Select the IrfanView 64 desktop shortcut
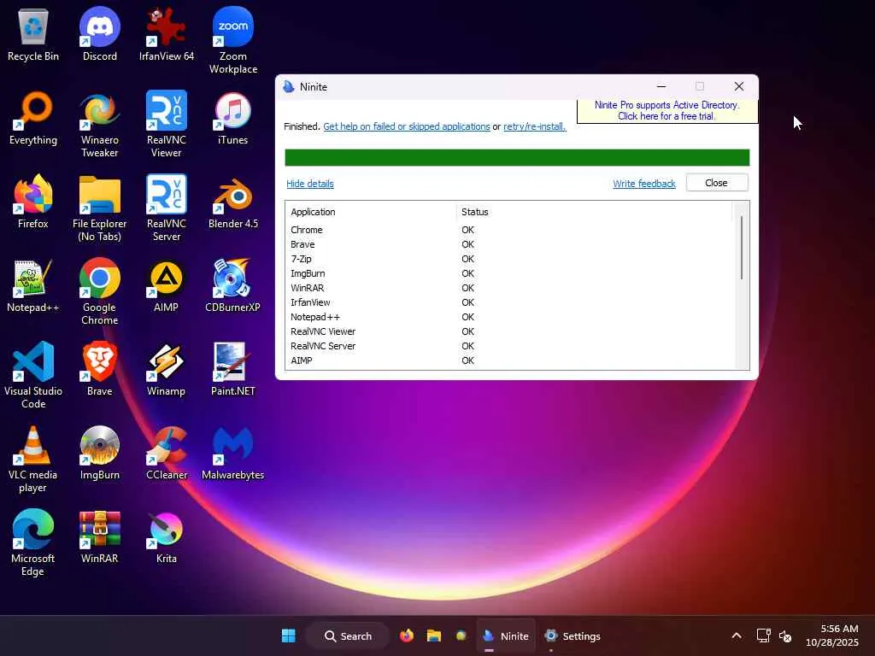 click(x=167, y=34)
